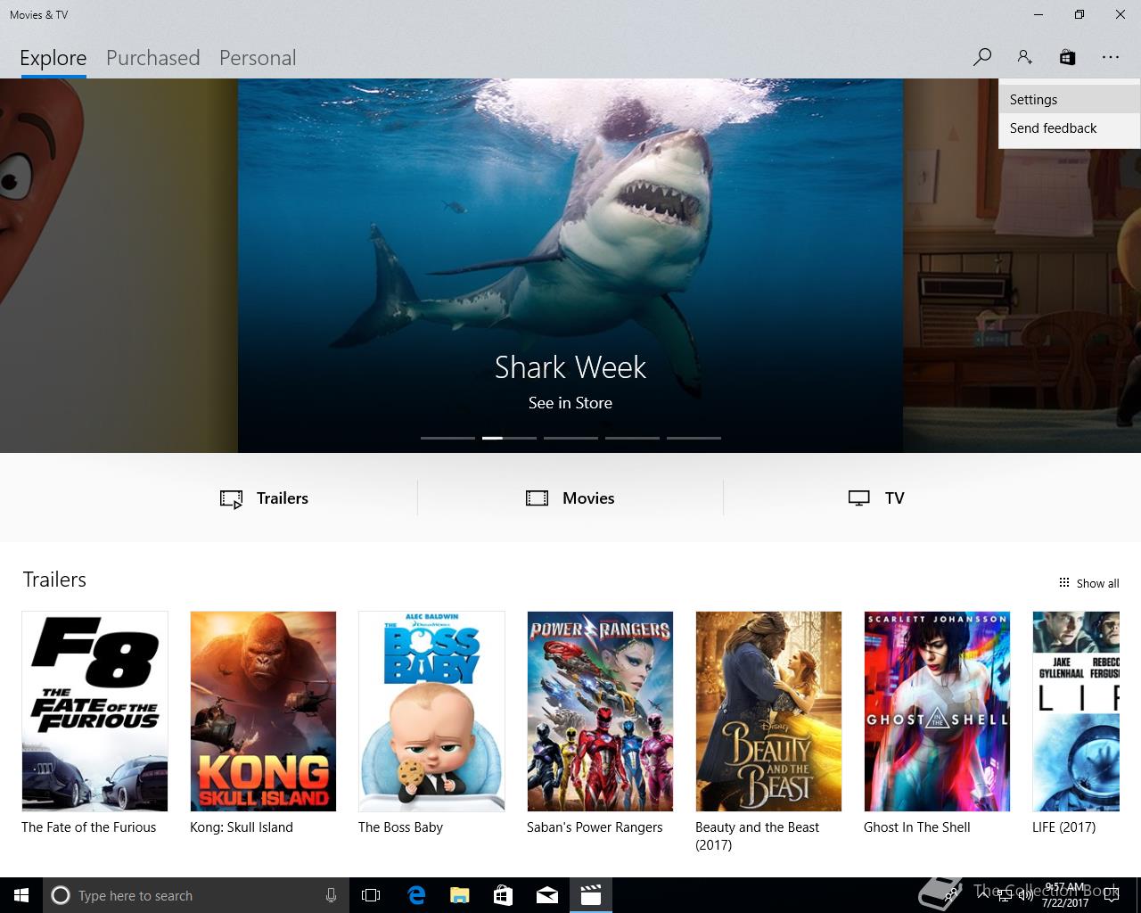The image size is (1141, 913).
Task: Choose Settings from the dropdown menu
Action: coord(1069,100)
